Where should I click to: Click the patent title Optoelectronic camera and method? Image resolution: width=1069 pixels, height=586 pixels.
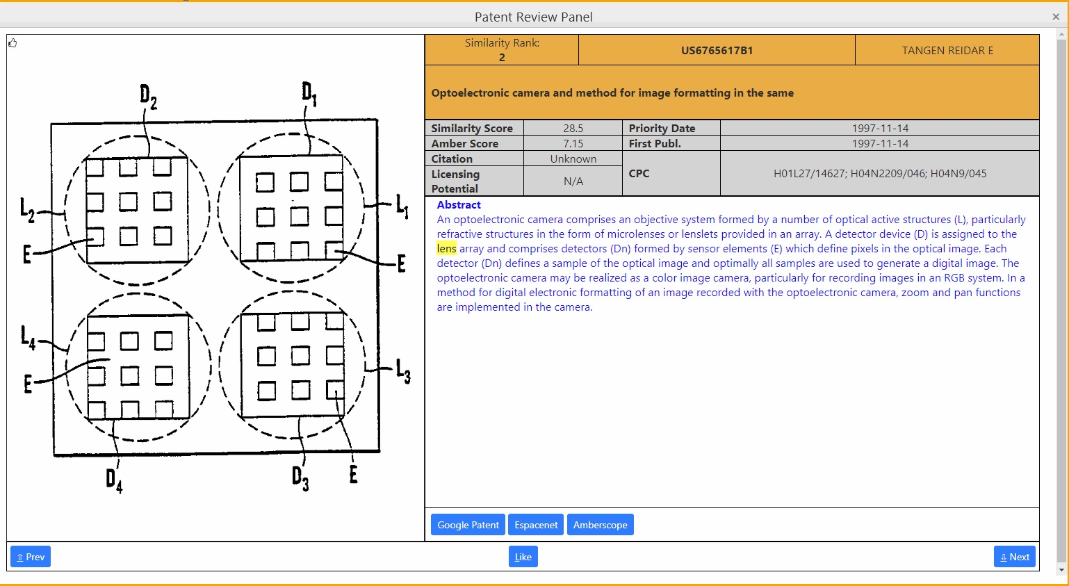[612, 92]
